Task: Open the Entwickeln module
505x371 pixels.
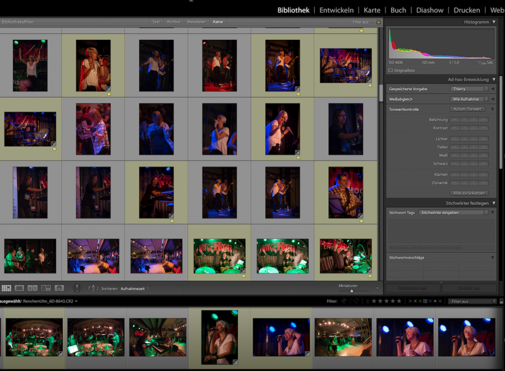Action: tap(337, 10)
